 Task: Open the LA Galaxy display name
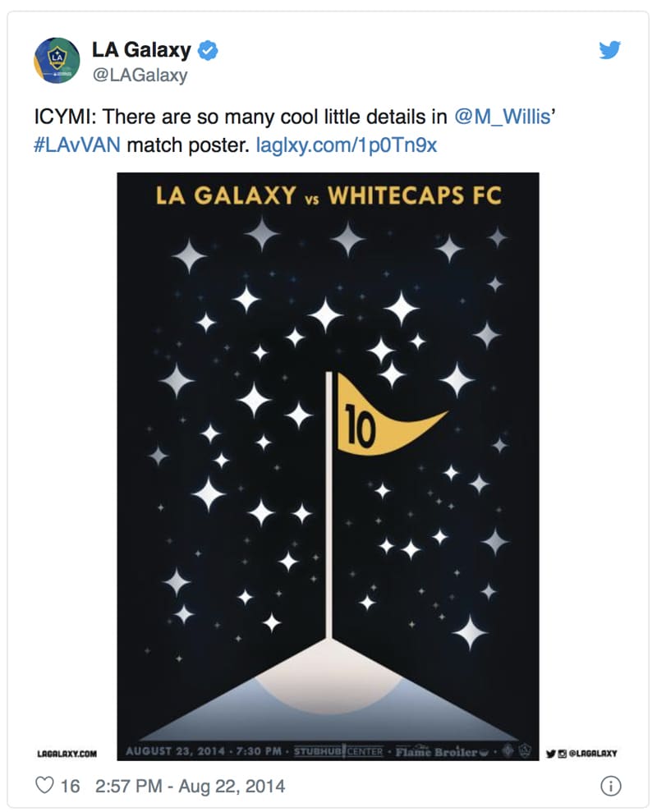click(x=141, y=50)
